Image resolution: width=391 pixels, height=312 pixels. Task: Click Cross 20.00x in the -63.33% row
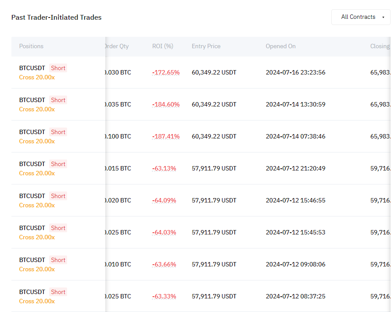click(37, 301)
